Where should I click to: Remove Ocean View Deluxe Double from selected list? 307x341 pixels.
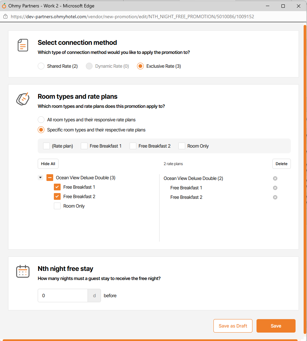coord(275,178)
